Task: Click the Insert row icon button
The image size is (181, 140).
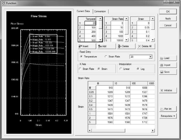Action: pyautogui.click(x=86, y=46)
